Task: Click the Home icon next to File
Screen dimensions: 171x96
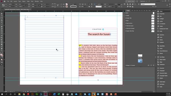Action: [x=5, y=1]
